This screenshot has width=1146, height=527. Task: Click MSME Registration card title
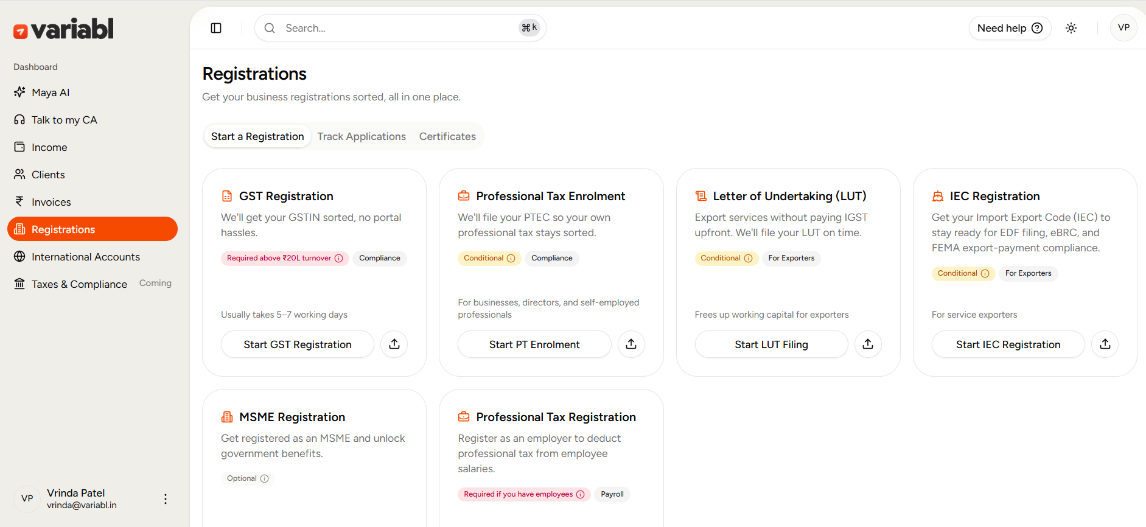tap(292, 417)
